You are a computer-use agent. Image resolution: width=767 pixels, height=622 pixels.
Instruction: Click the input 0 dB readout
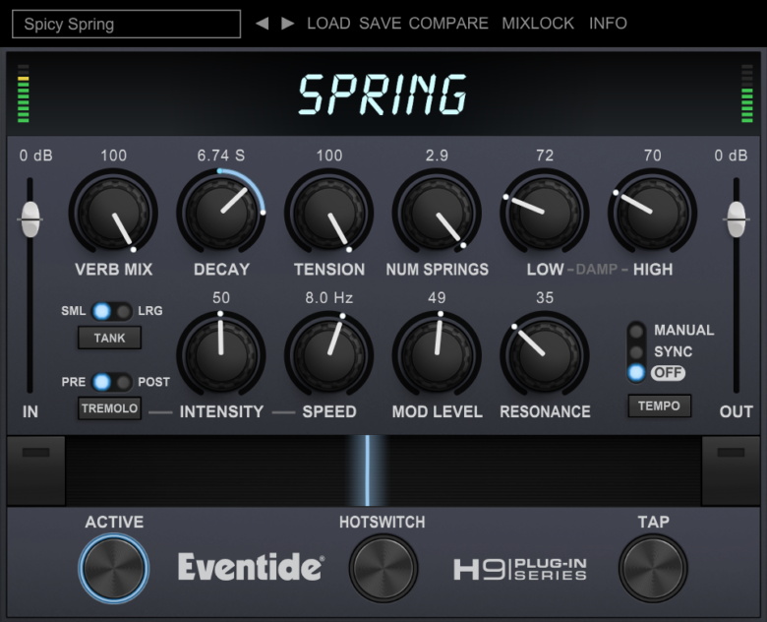tap(35, 155)
